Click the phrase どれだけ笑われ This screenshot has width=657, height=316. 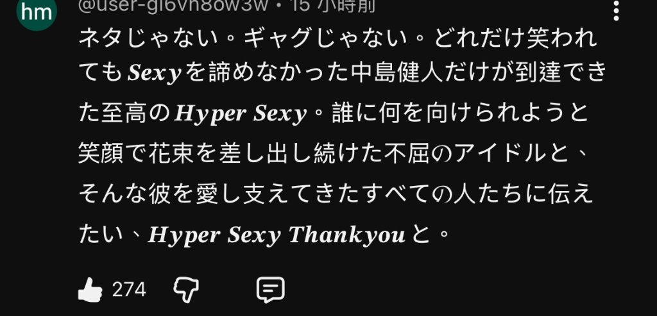point(515,38)
